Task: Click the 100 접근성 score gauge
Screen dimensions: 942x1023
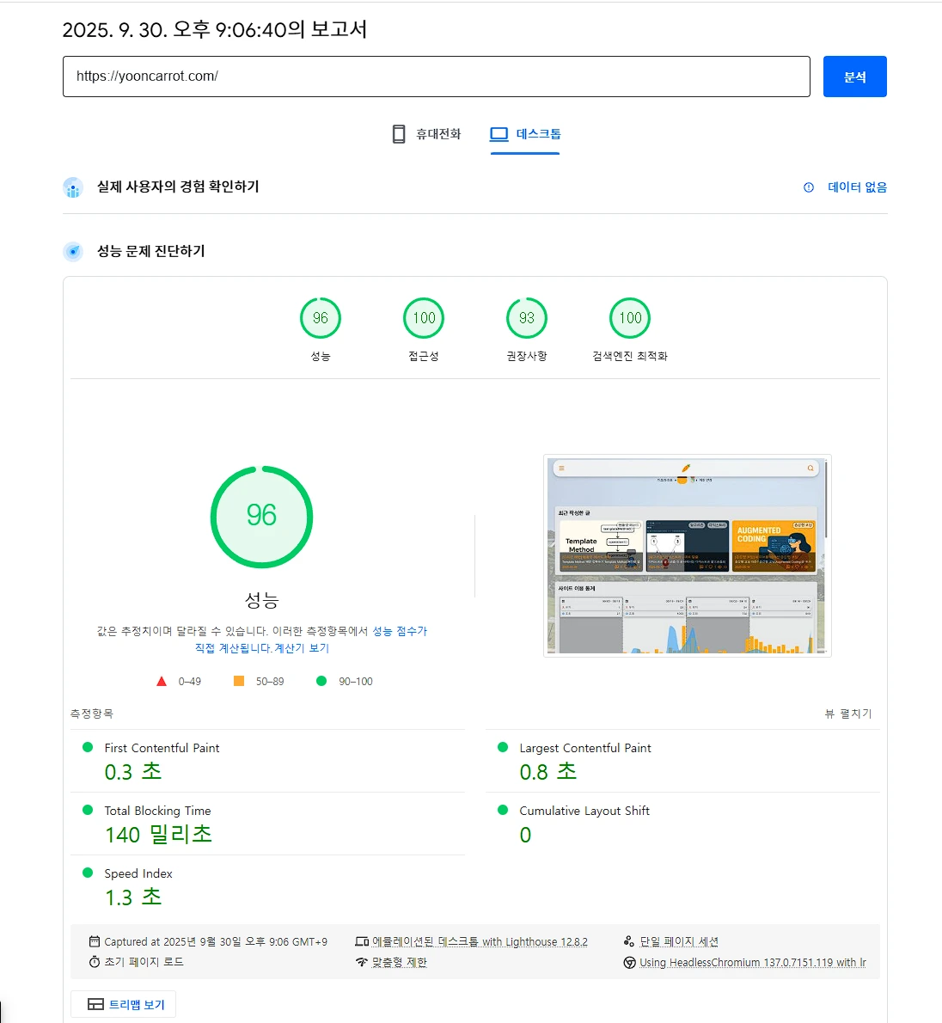Action: pos(424,319)
